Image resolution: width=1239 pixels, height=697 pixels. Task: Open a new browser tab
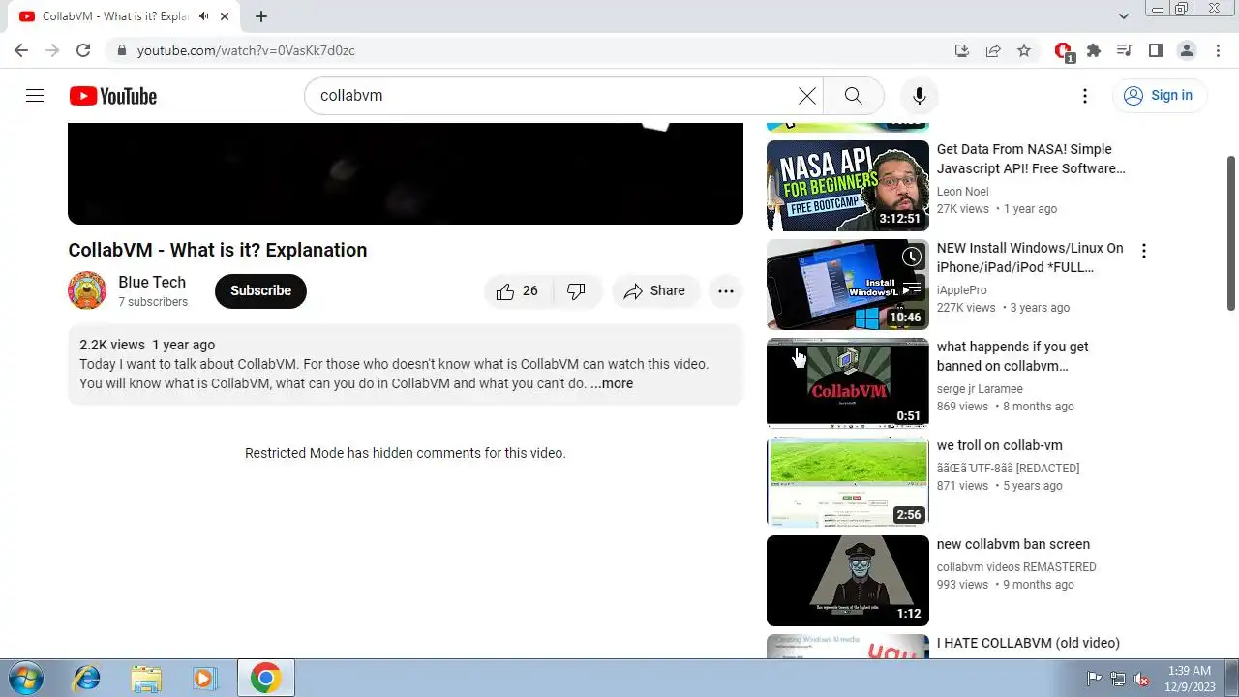pos(261,16)
